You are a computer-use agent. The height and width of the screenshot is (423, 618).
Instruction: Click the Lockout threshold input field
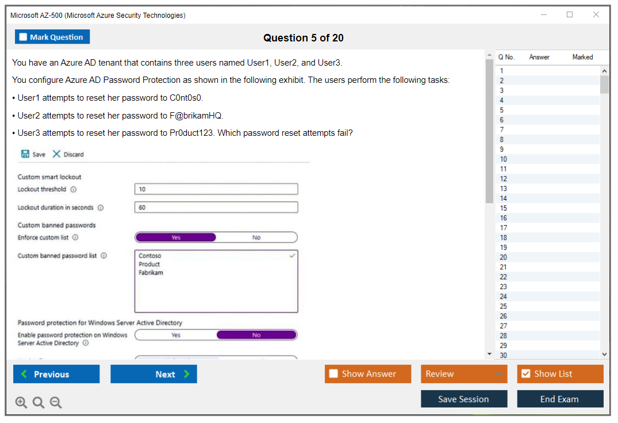[x=216, y=189]
